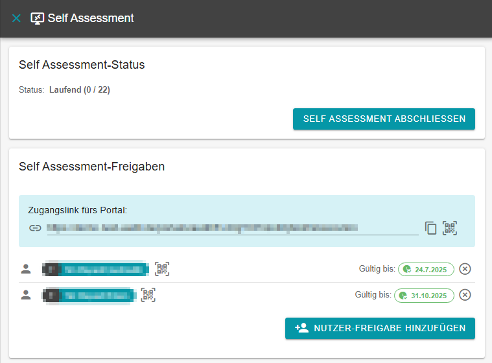Remove the user share expiring 31.10.2025
The height and width of the screenshot is (363, 492).
pyautogui.click(x=465, y=296)
